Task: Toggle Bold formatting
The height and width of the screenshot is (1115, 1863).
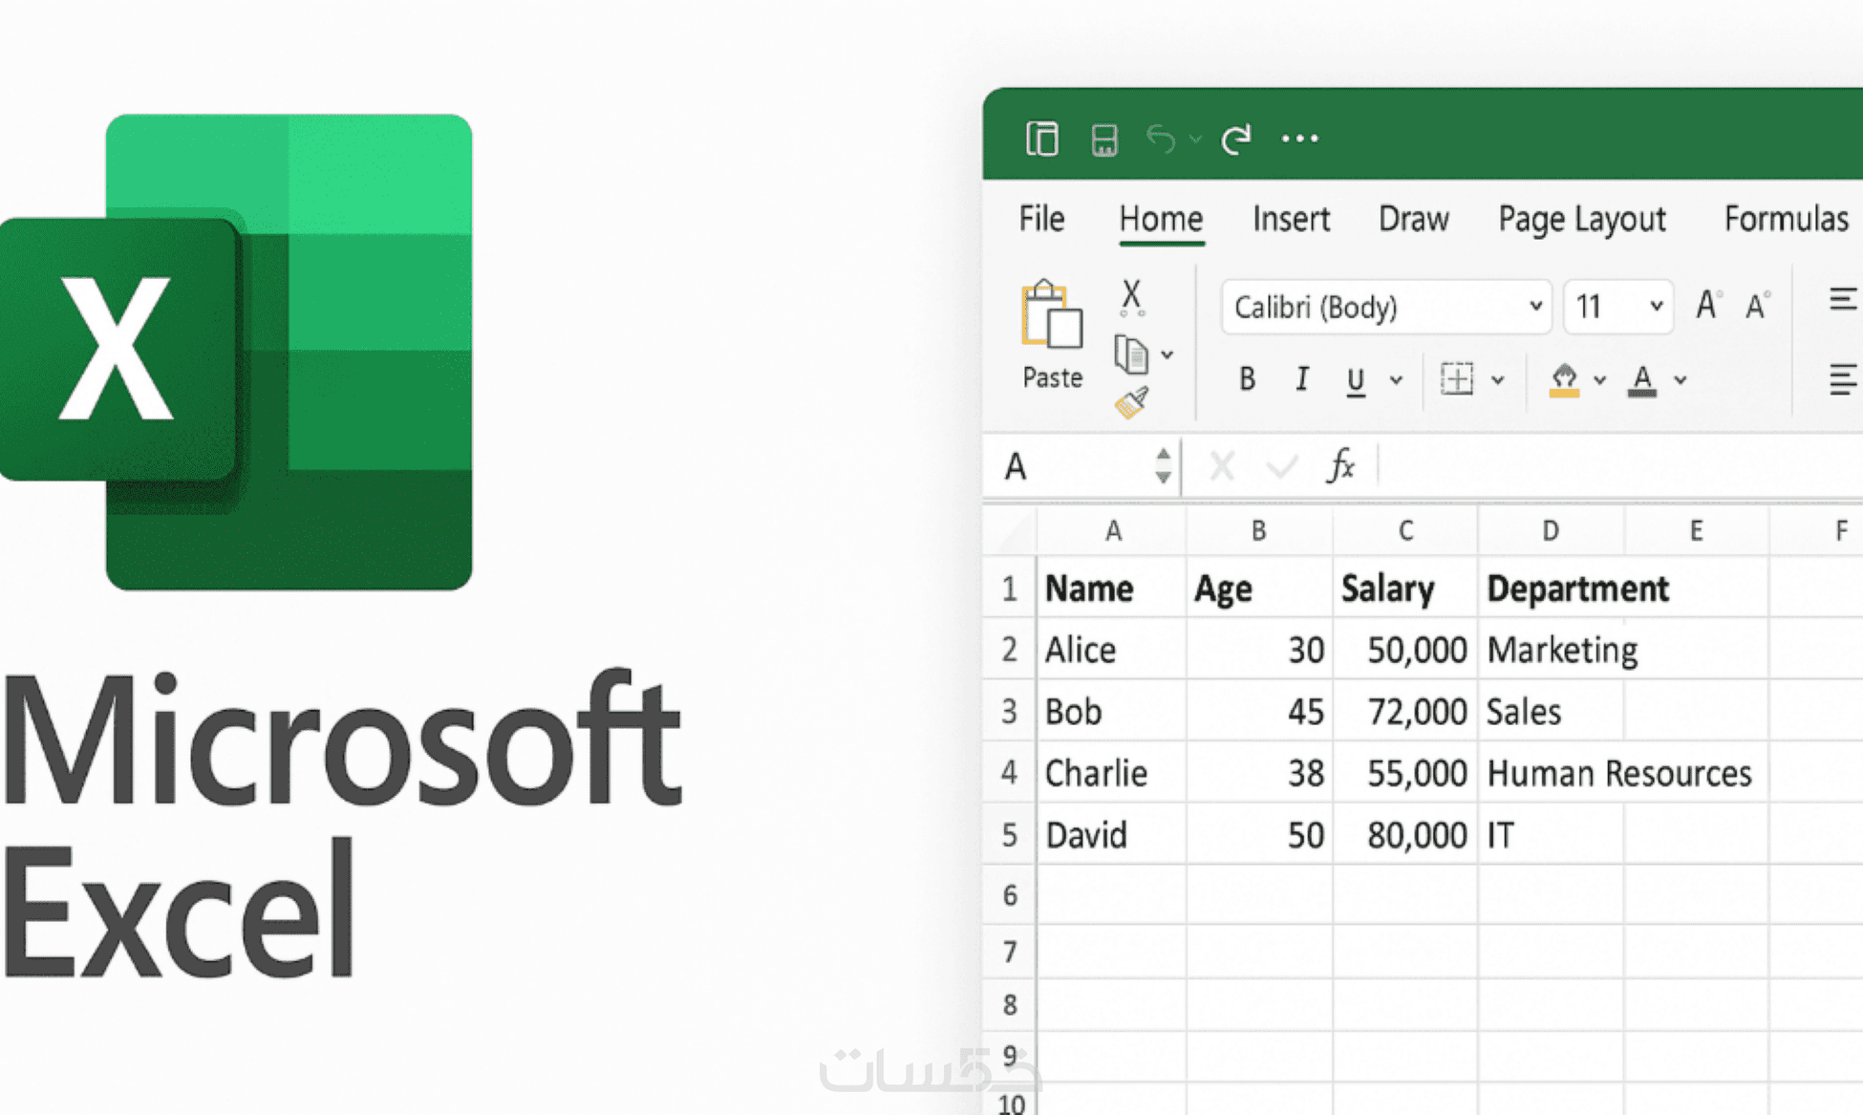Action: (1247, 379)
